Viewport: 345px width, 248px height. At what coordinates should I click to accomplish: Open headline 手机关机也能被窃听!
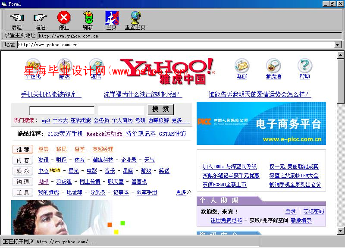(x=51, y=94)
